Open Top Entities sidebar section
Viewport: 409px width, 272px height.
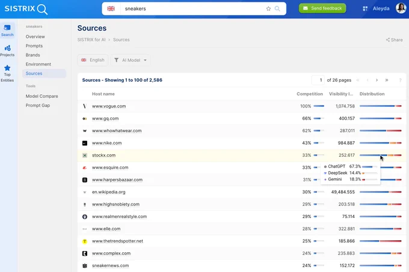tap(7, 73)
